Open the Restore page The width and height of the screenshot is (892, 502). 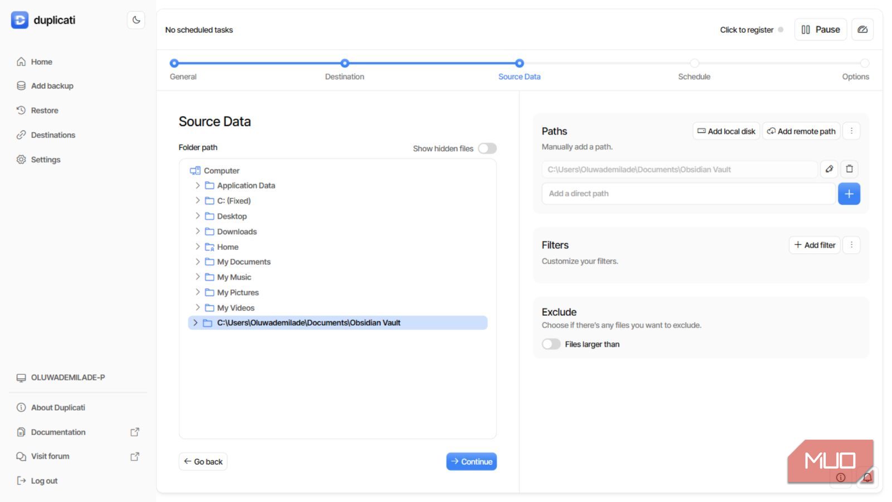pos(38,110)
